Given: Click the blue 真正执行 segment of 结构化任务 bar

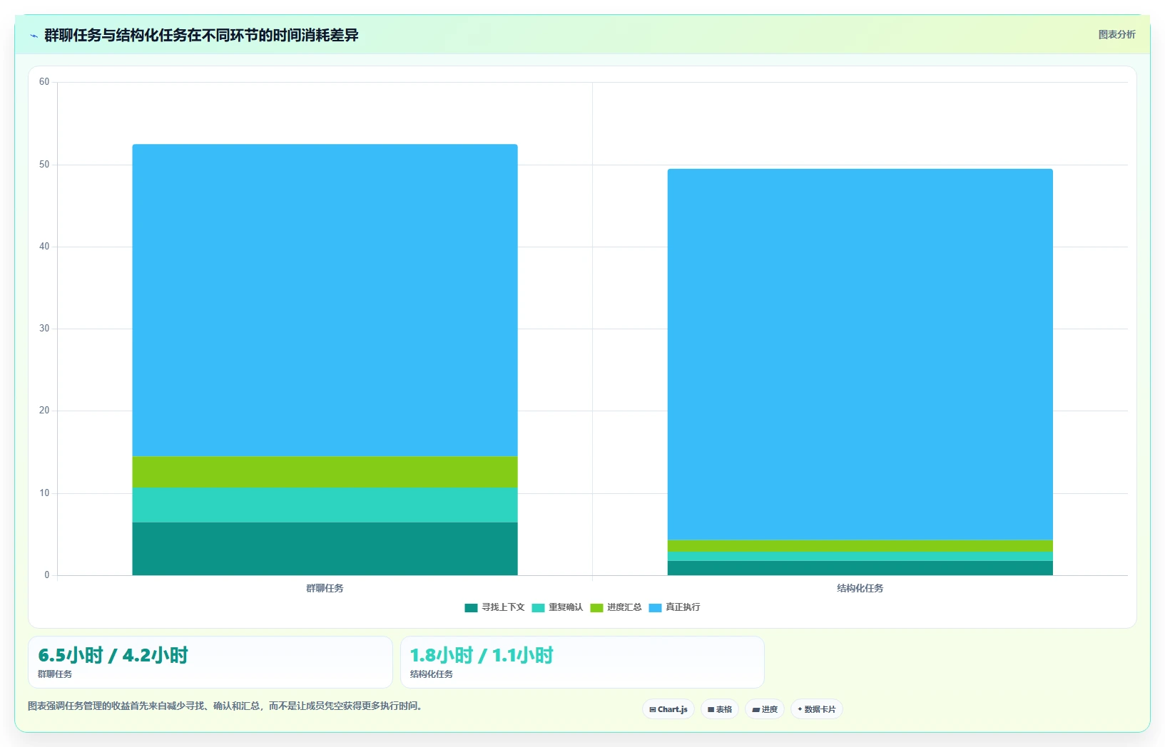Looking at the screenshot, I should click(x=860, y=354).
